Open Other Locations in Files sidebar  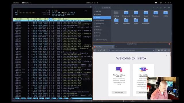pyautogui.click(x=102, y=40)
